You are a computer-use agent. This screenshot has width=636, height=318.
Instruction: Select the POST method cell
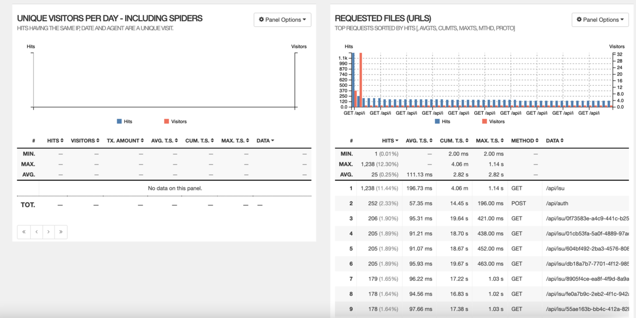click(x=518, y=203)
